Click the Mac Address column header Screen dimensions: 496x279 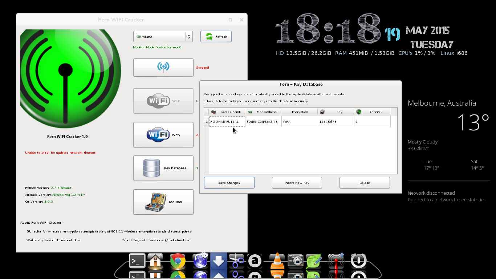tap(263, 112)
